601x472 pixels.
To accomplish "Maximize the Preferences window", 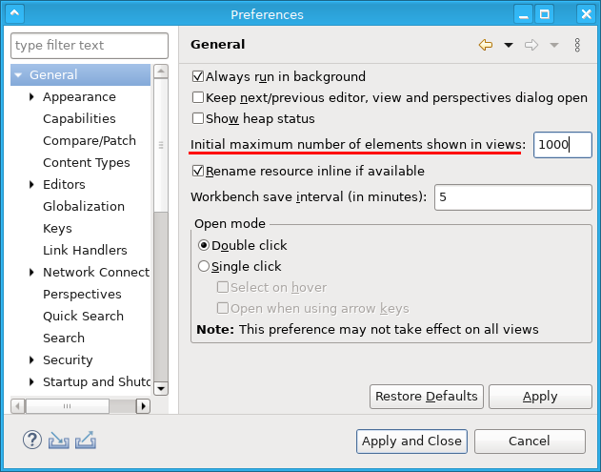I will tap(544, 14).
